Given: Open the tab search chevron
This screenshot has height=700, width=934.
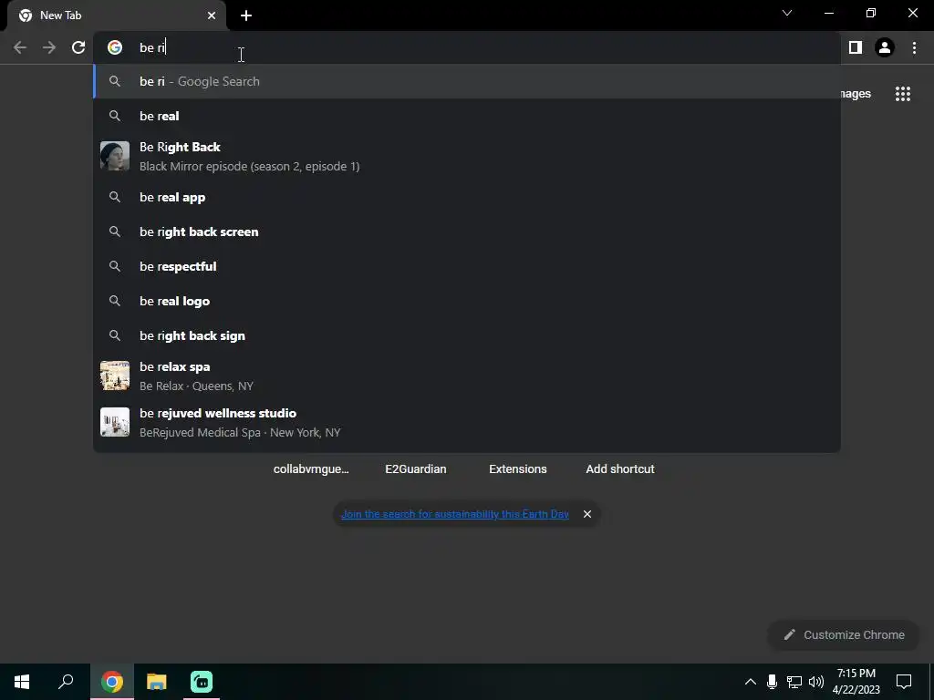Looking at the screenshot, I should 787,13.
